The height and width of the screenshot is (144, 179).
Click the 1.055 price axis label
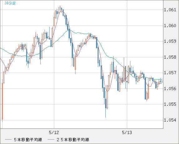pos(170,104)
